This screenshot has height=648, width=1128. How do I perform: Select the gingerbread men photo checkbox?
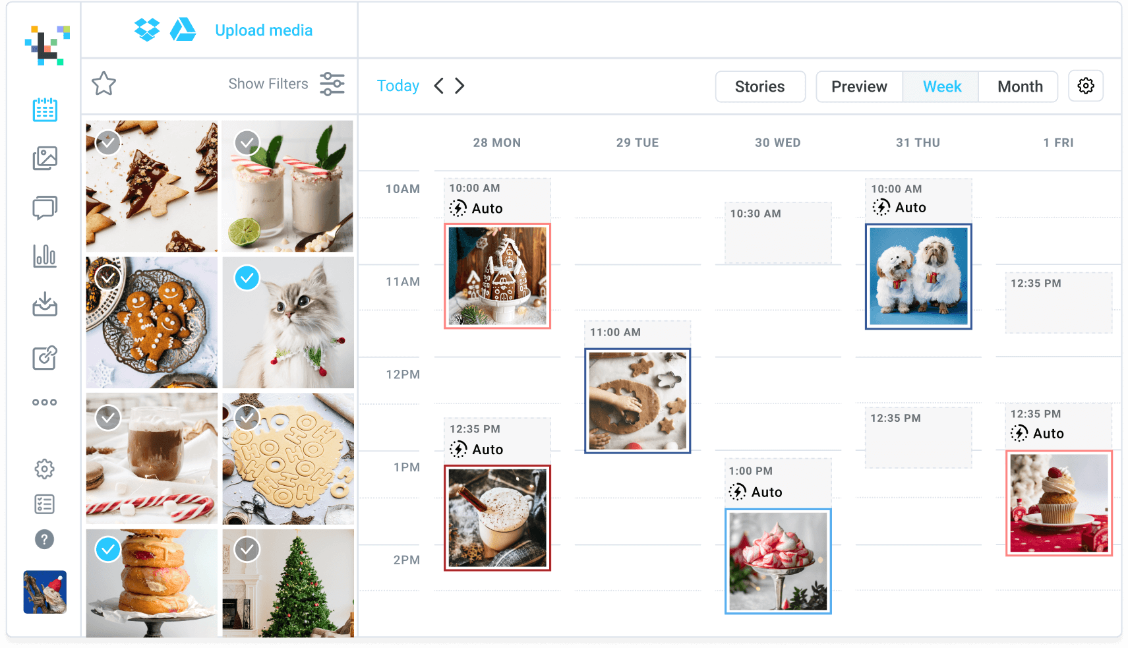[x=108, y=278]
